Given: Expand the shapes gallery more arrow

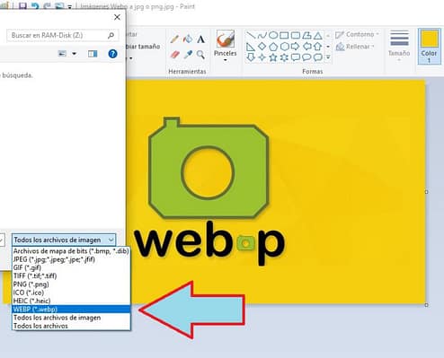Looking at the screenshot, I should coord(328,57).
